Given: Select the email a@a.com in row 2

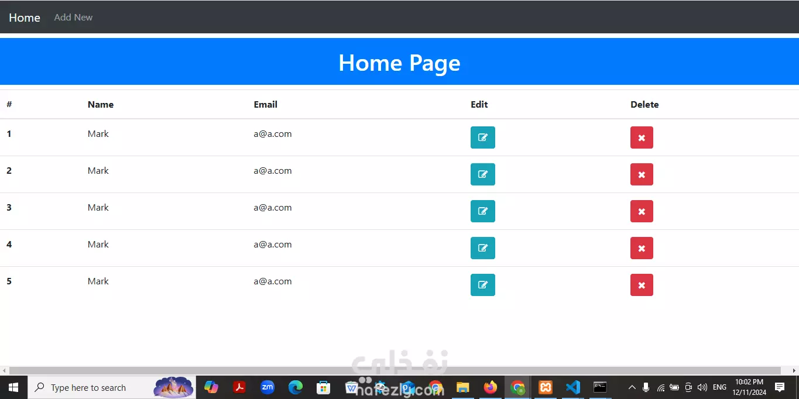Looking at the screenshot, I should click(x=273, y=171).
